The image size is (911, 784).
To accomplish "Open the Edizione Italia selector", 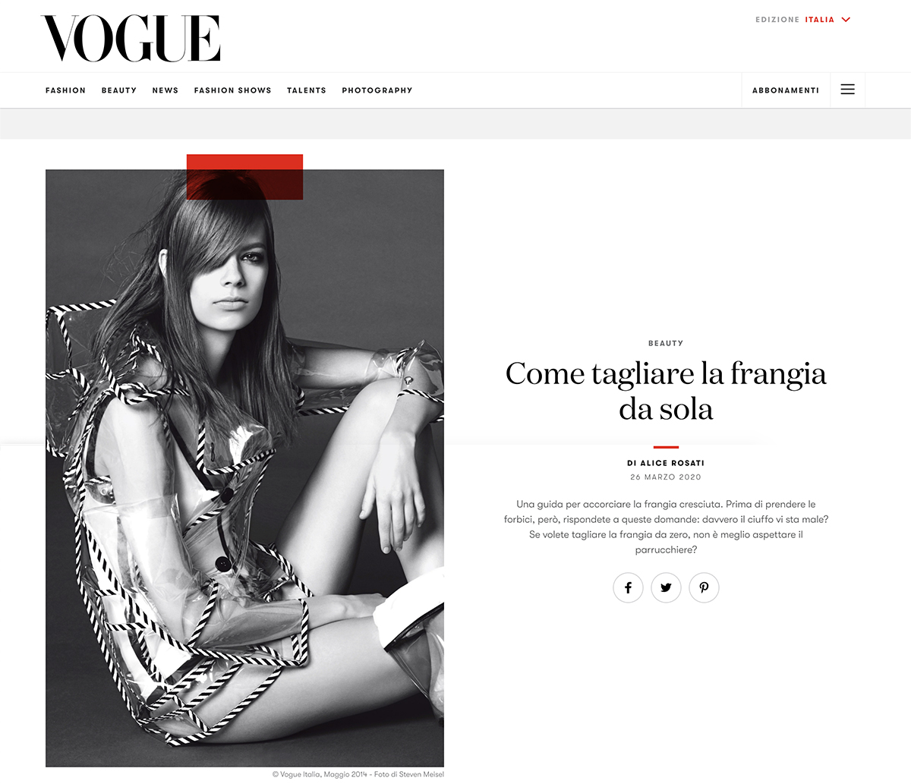I will pos(803,20).
